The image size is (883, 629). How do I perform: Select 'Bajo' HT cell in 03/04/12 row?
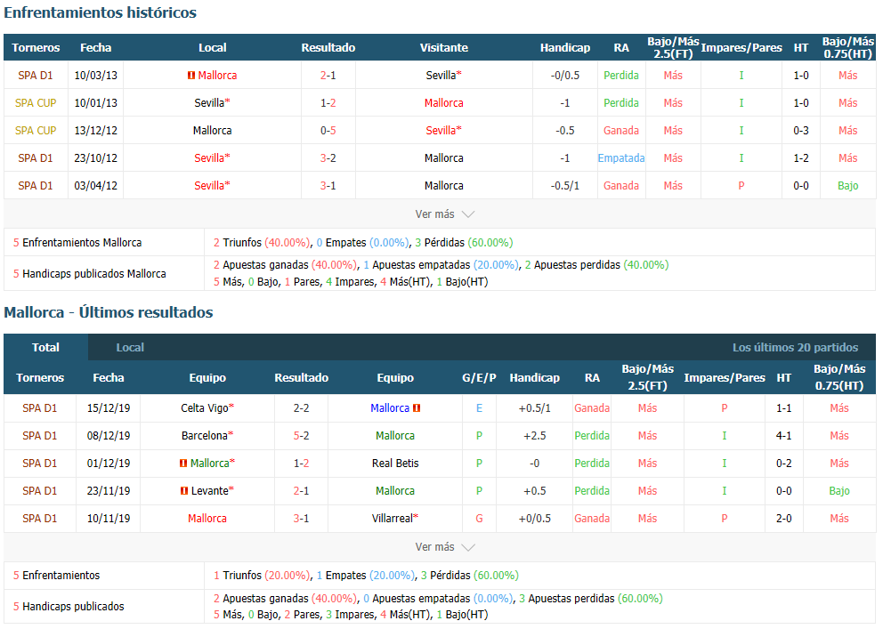tap(847, 186)
